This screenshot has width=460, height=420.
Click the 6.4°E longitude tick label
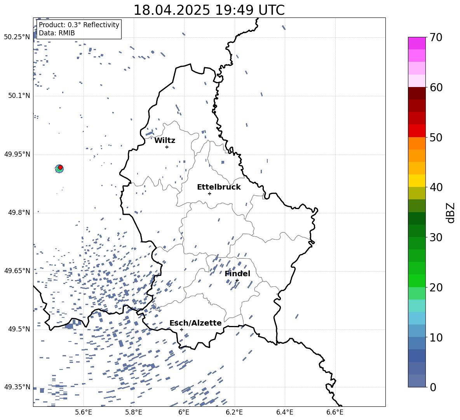[285, 412]
